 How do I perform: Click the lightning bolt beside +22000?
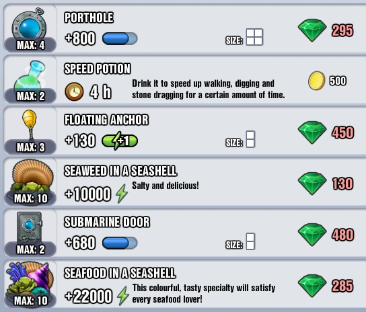click(x=123, y=296)
